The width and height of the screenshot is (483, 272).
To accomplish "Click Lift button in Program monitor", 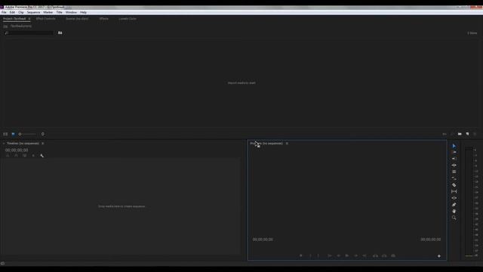I will (x=375, y=255).
